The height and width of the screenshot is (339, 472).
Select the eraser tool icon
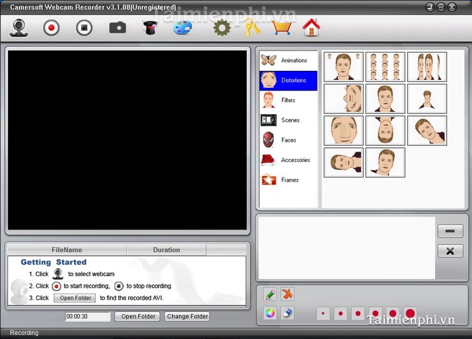[x=287, y=313]
